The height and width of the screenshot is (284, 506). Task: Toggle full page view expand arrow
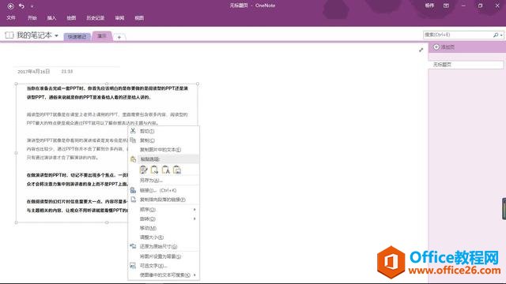tap(421, 50)
